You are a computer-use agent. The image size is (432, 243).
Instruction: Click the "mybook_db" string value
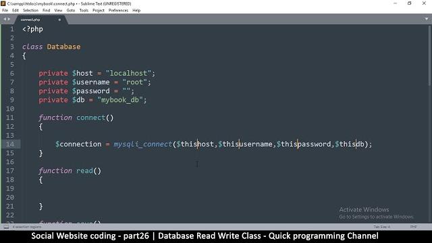tap(120, 100)
